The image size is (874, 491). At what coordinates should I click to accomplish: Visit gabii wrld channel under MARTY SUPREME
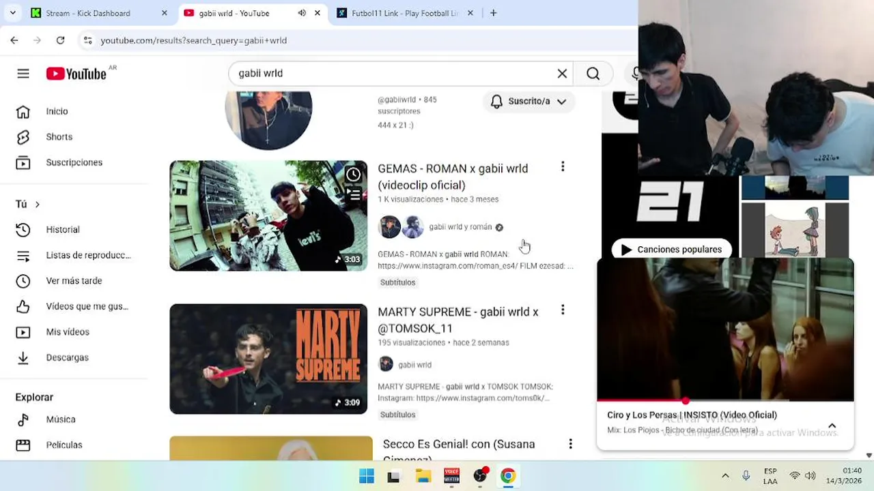414,365
